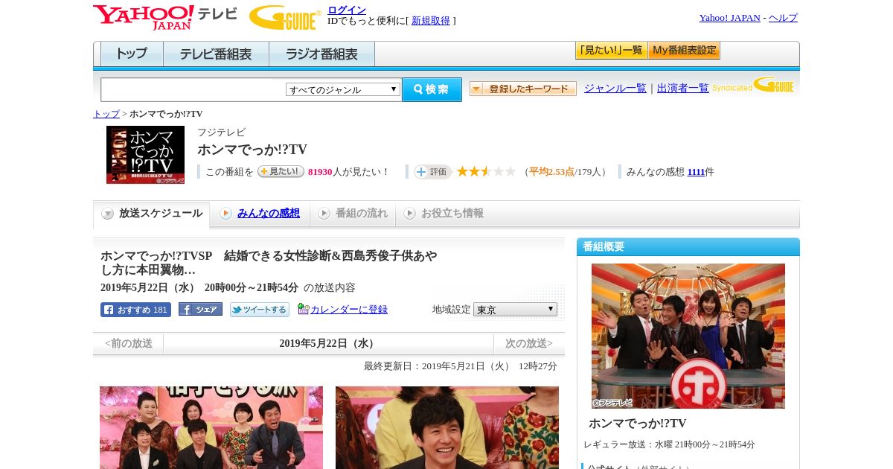Screen dimensions: 893x469
Task: Click the カレンダーに登録 link
Action: pos(349,310)
